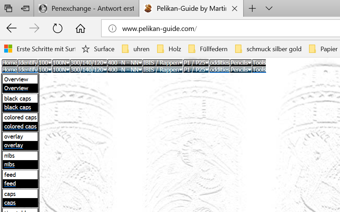Click the white feed sidebar entry

click(20, 175)
